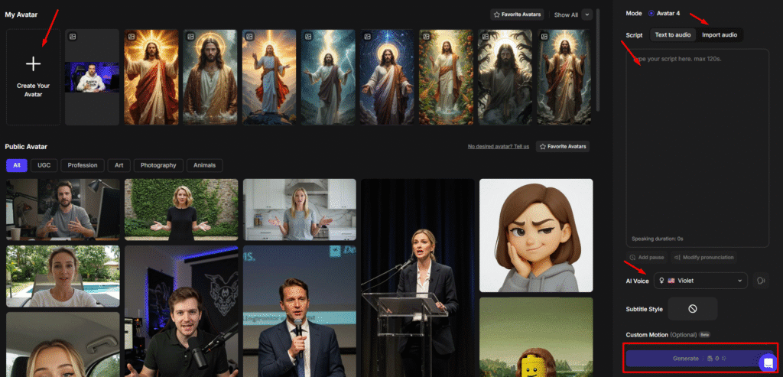Screen dimensions: 783x377
Task: Click into the script text input area
Action: (697, 138)
